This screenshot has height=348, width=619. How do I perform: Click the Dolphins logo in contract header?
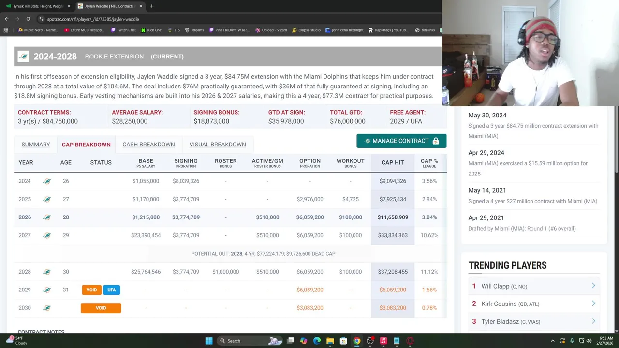pos(23,57)
